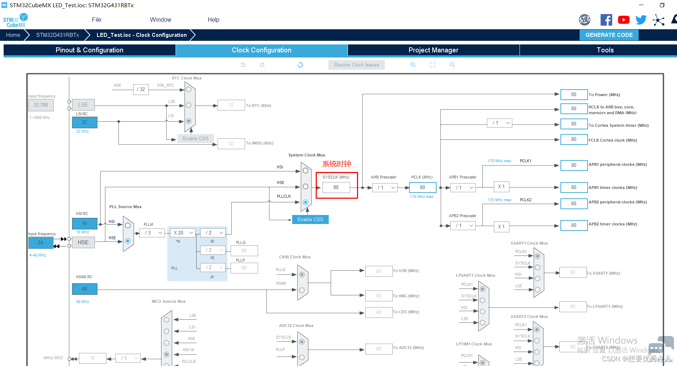The height and width of the screenshot is (366, 677).
Task: Go to Home in the breadcrumb
Action: [13, 35]
